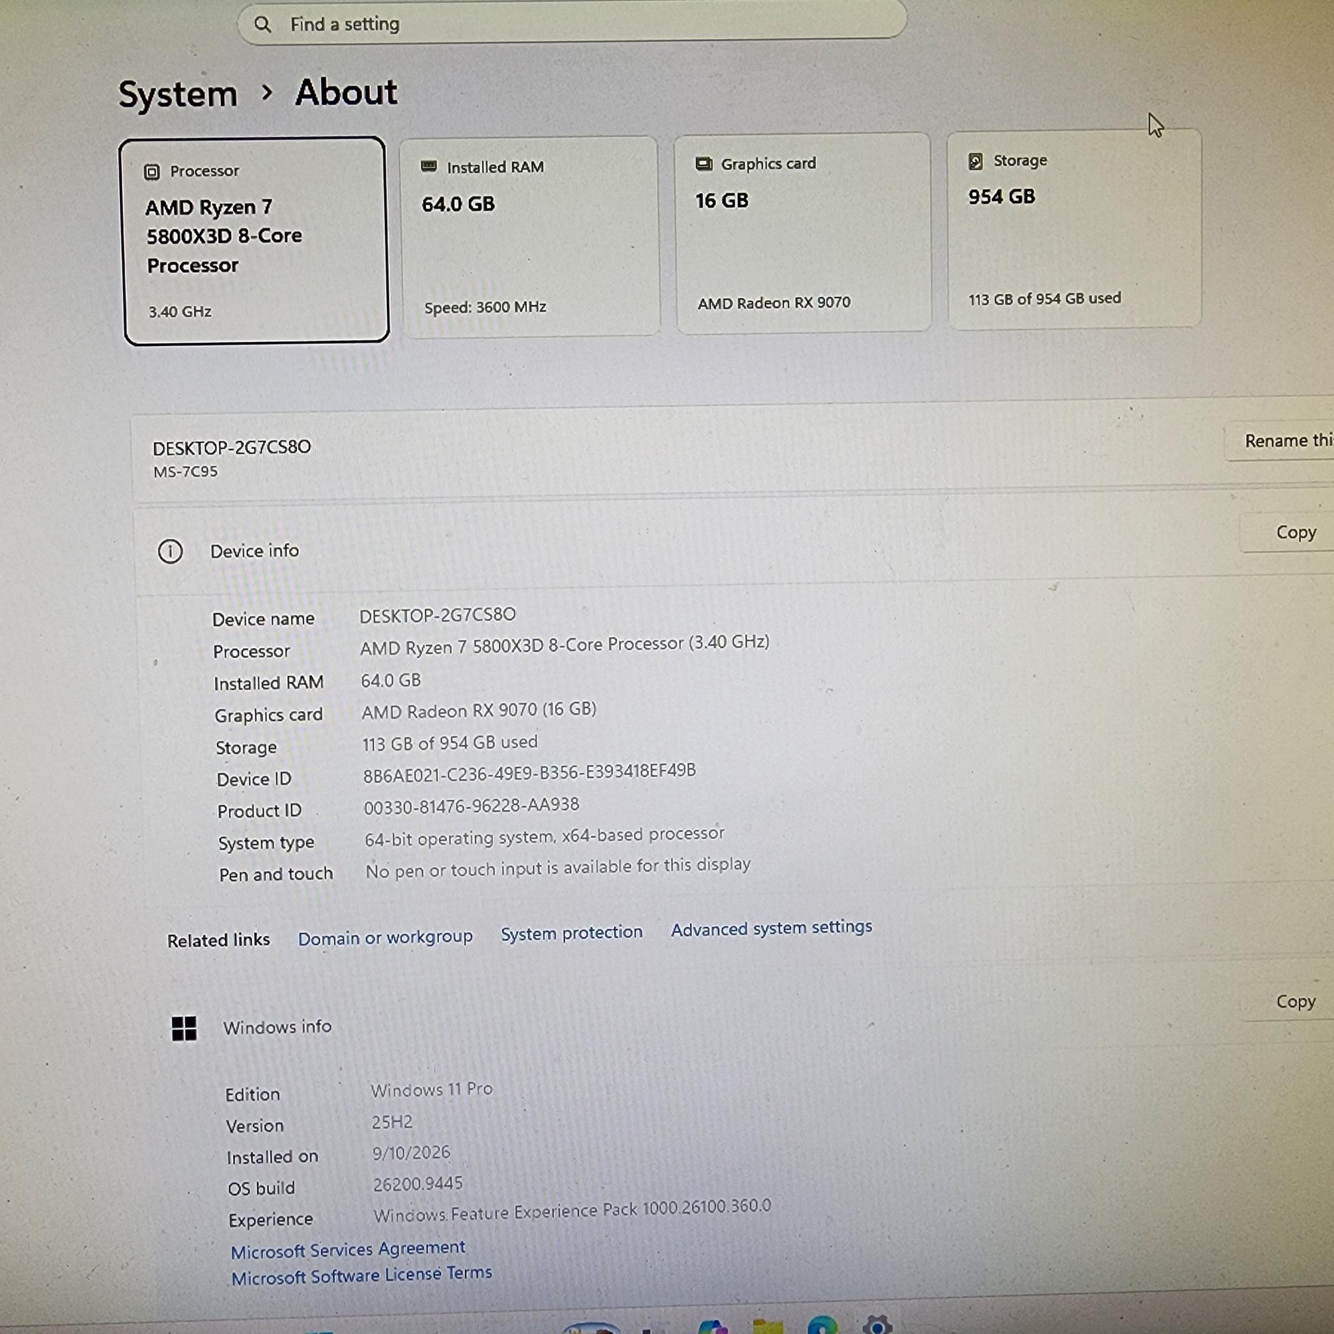Screen dimensions: 1334x1334
Task: Open the System protection link
Action: (572, 932)
